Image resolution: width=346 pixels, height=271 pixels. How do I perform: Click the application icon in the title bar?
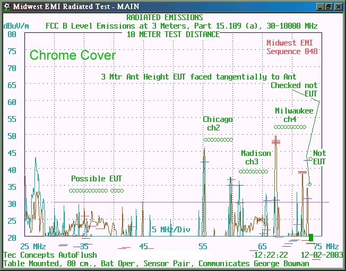pyautogui.click(x=6, y=6)
